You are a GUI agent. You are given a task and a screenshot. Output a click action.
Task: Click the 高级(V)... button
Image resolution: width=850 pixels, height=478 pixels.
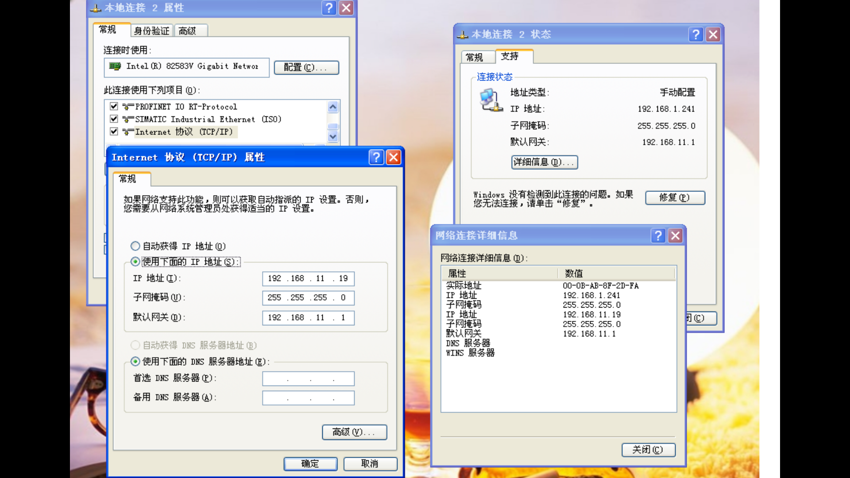click(x=354, y=432)
